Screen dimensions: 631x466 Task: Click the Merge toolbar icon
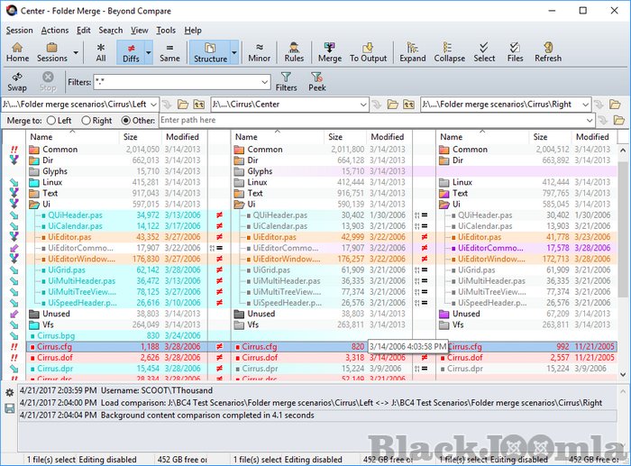pyautogui.click(x=330, y=51)
